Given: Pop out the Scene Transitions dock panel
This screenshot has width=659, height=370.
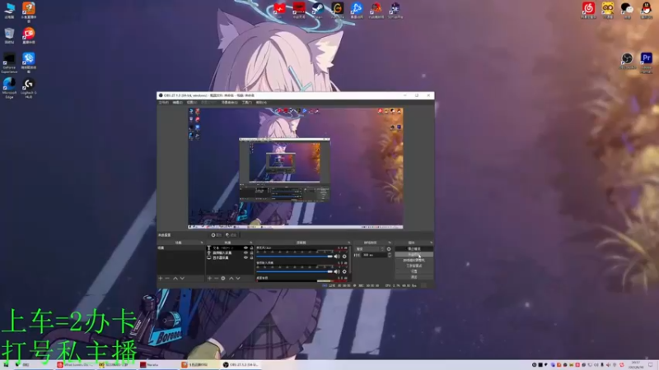Looking at the screenshot, I should [x=390, y=243].
